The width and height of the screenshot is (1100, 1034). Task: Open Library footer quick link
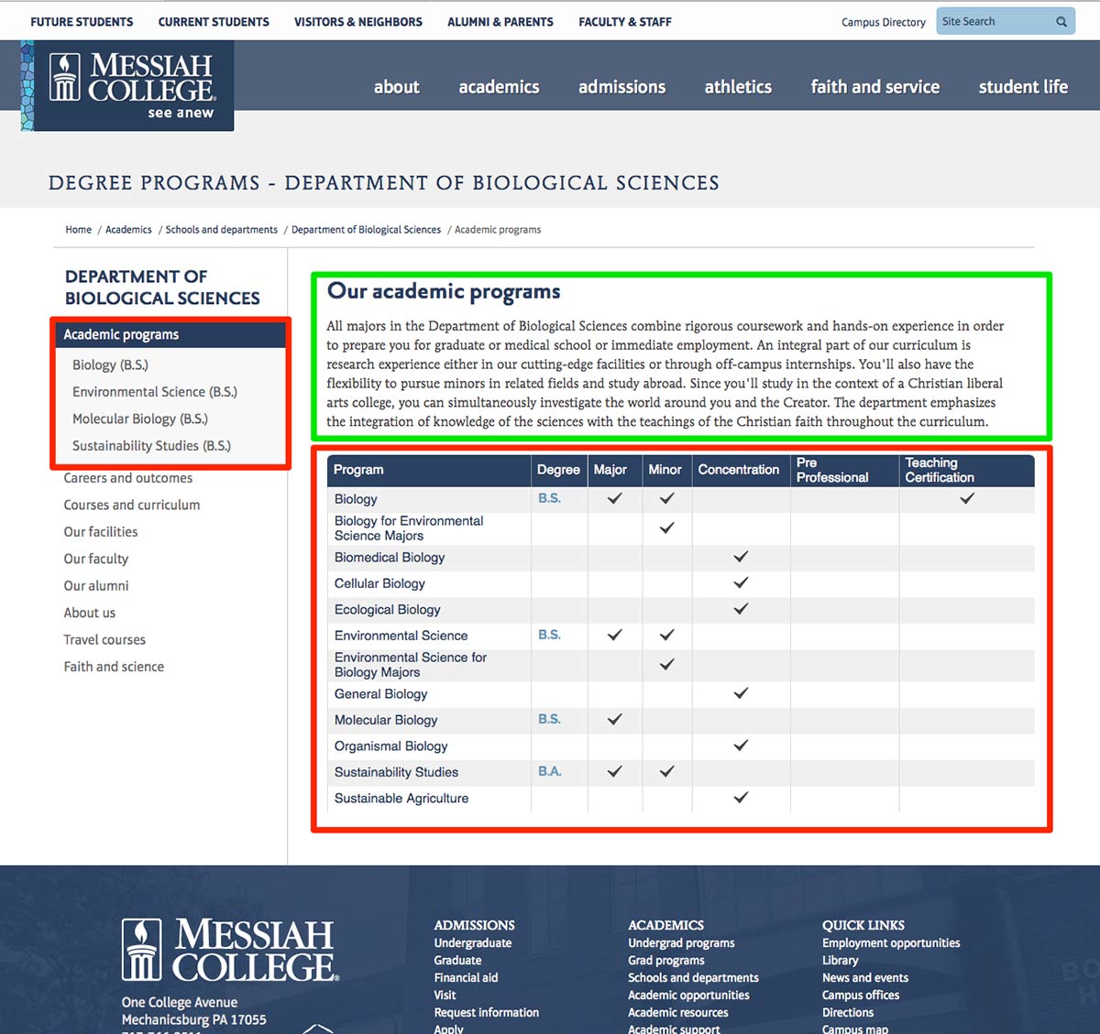[840, 961]
